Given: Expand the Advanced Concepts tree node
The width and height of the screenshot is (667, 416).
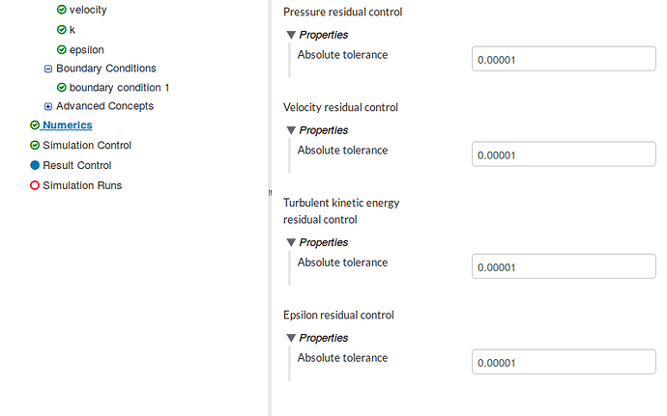Looking at the screenshot, I should tap(48, 106).
